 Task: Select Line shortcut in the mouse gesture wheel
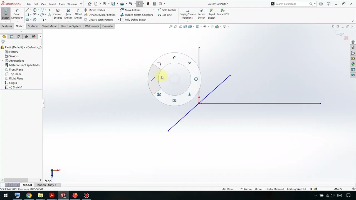[x=153, y=79]
